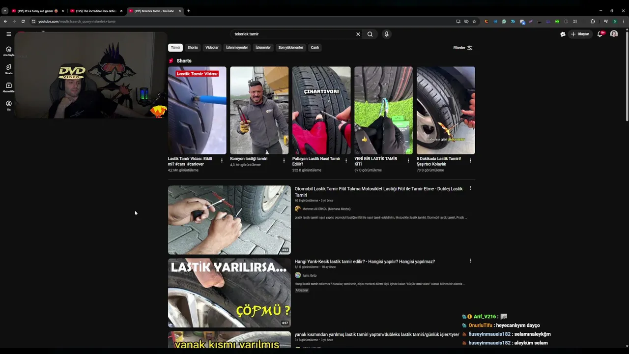Select the Shorts filter chip
This screenshot has width=629, height=354.
pyautogui.click(x=193, y=48)
